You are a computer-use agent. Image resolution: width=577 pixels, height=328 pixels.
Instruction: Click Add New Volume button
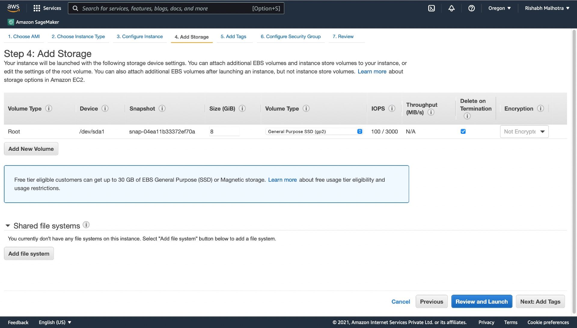click(31, 148)
